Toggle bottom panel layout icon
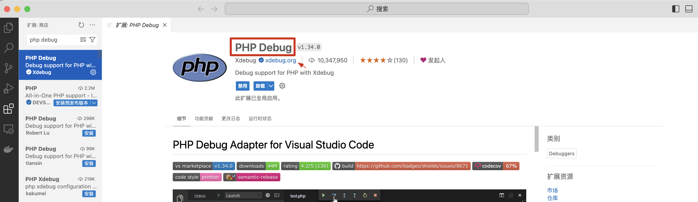The width and height of the screenshot is (698, 202). (689, 9)
